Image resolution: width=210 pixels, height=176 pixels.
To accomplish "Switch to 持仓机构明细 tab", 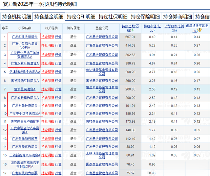I will point(17,16).
